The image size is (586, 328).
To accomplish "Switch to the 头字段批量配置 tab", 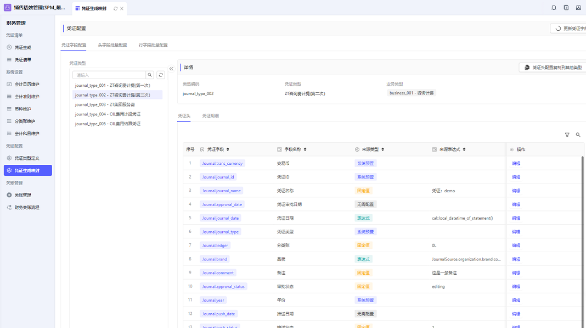I will 112,45.
